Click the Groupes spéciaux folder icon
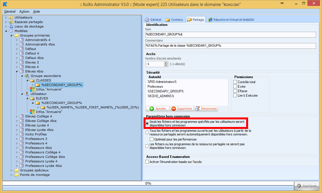Viewport: 322px width, 193px height. [16, 171]
